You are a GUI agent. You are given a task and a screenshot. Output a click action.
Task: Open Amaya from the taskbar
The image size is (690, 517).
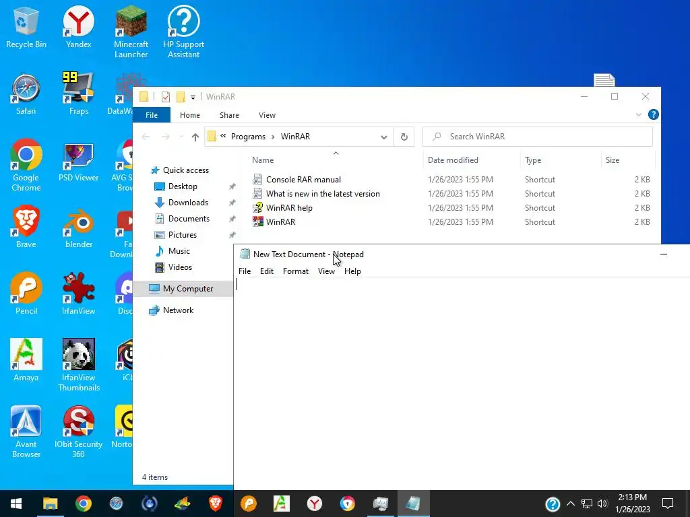coord(281,504)
